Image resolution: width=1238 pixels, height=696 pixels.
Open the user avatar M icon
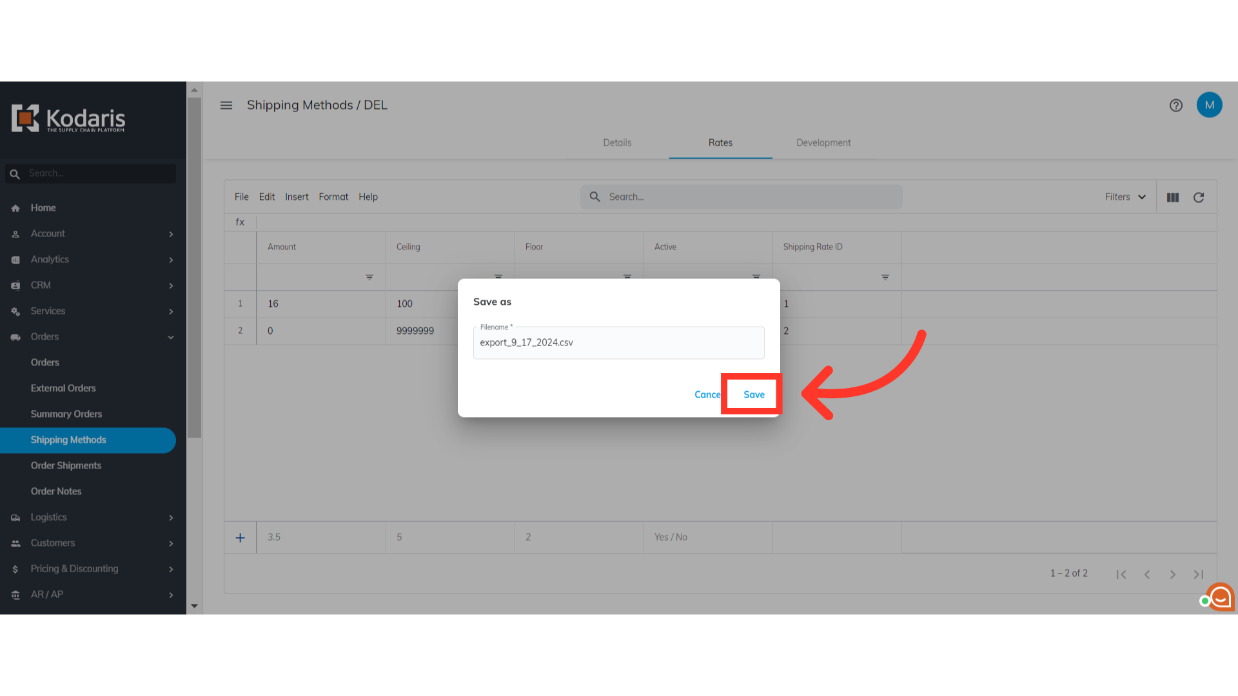coord(1209,105)
